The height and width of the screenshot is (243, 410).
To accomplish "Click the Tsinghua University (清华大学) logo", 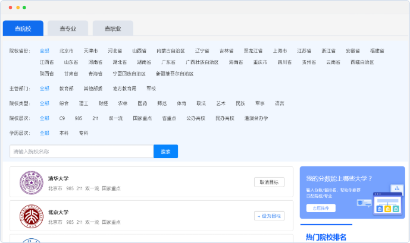I will tap(31, 182).
